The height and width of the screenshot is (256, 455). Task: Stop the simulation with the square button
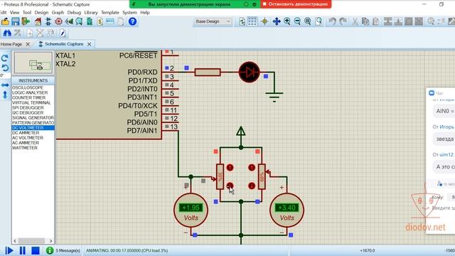[x=36, y=250]
